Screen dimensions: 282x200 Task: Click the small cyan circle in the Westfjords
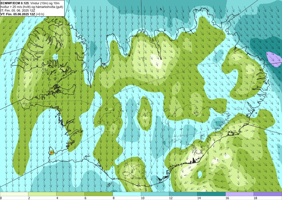click(55, 57)
